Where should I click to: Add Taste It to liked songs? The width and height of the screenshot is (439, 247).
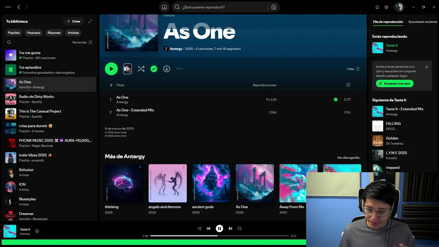tap(37, 231)
